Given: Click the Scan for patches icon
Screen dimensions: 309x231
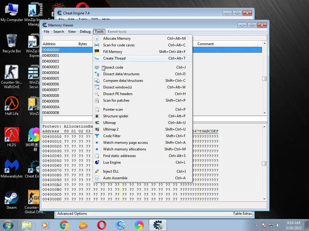Looking at the screenshot, I should point(97,100).
